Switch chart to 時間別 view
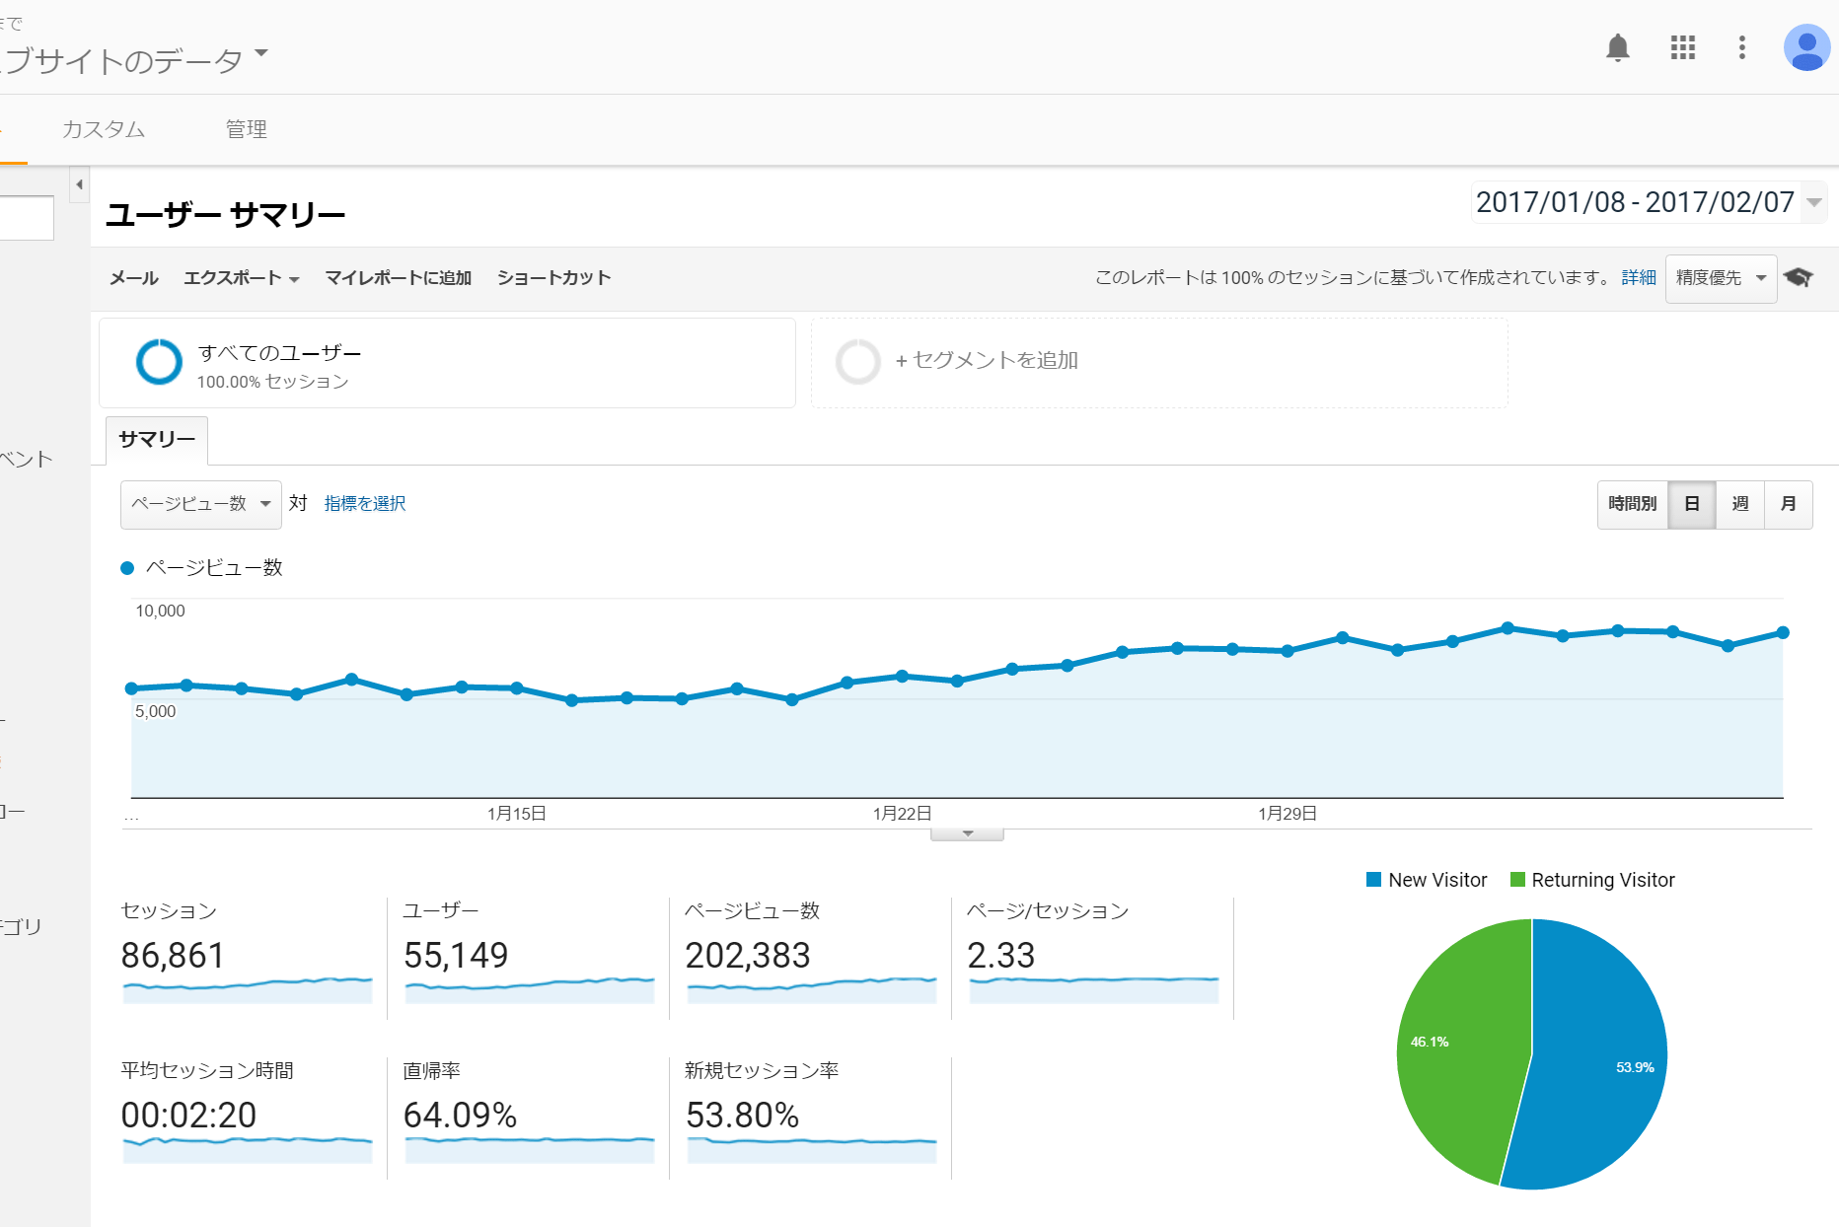Screen dimensions: 1839x1227 pos(1632,504)
